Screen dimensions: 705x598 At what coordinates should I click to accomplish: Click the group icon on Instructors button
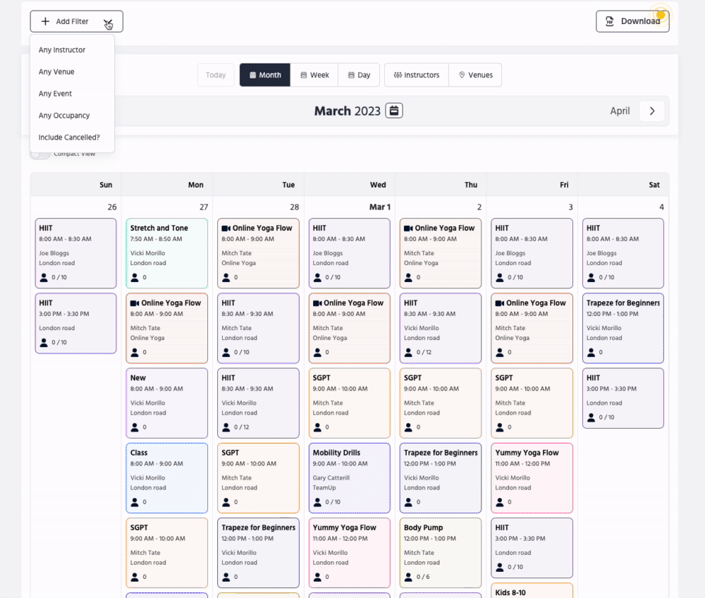tap(398, 75)
